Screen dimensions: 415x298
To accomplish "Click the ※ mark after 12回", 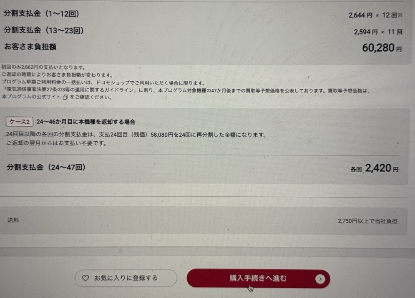I will click(x=400, y=15).
